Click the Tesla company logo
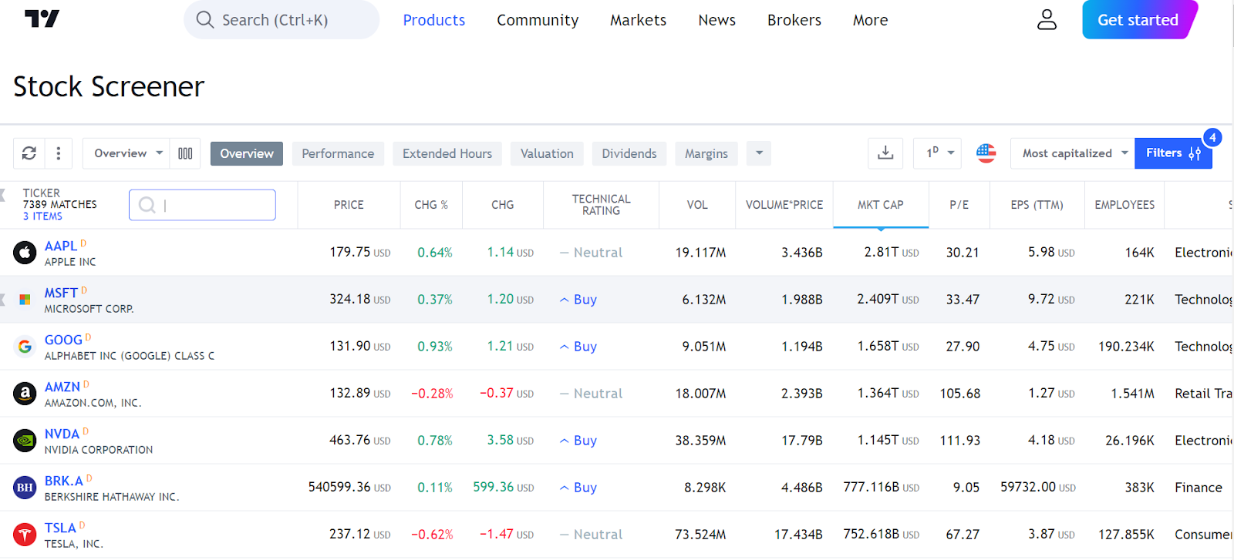The height and width of the screenshot is (560, 1234). pyautogui.click(x=25, y=535)
